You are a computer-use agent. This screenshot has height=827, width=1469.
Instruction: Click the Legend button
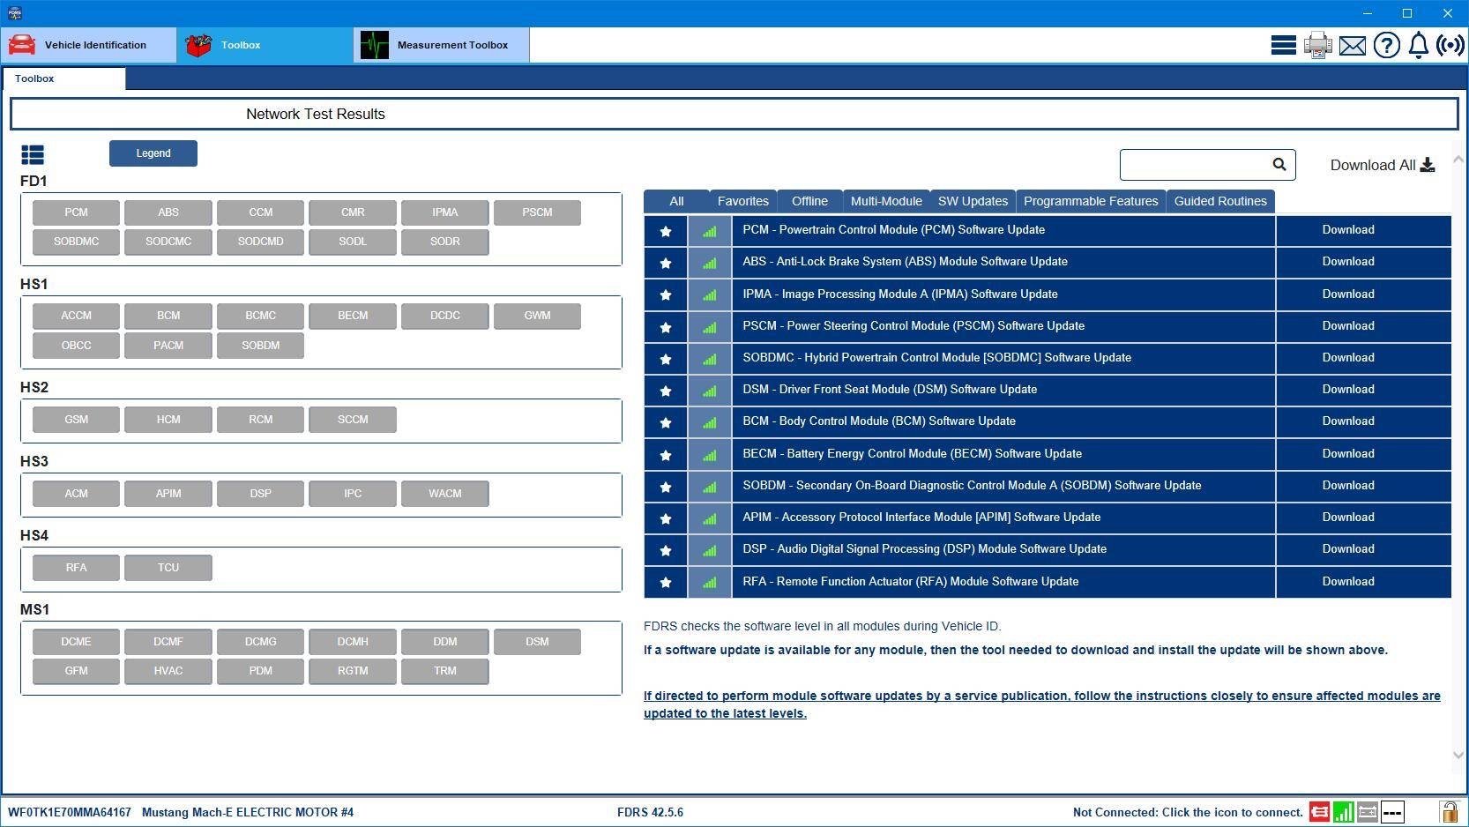pyautogui.click(x=153, y=153)
